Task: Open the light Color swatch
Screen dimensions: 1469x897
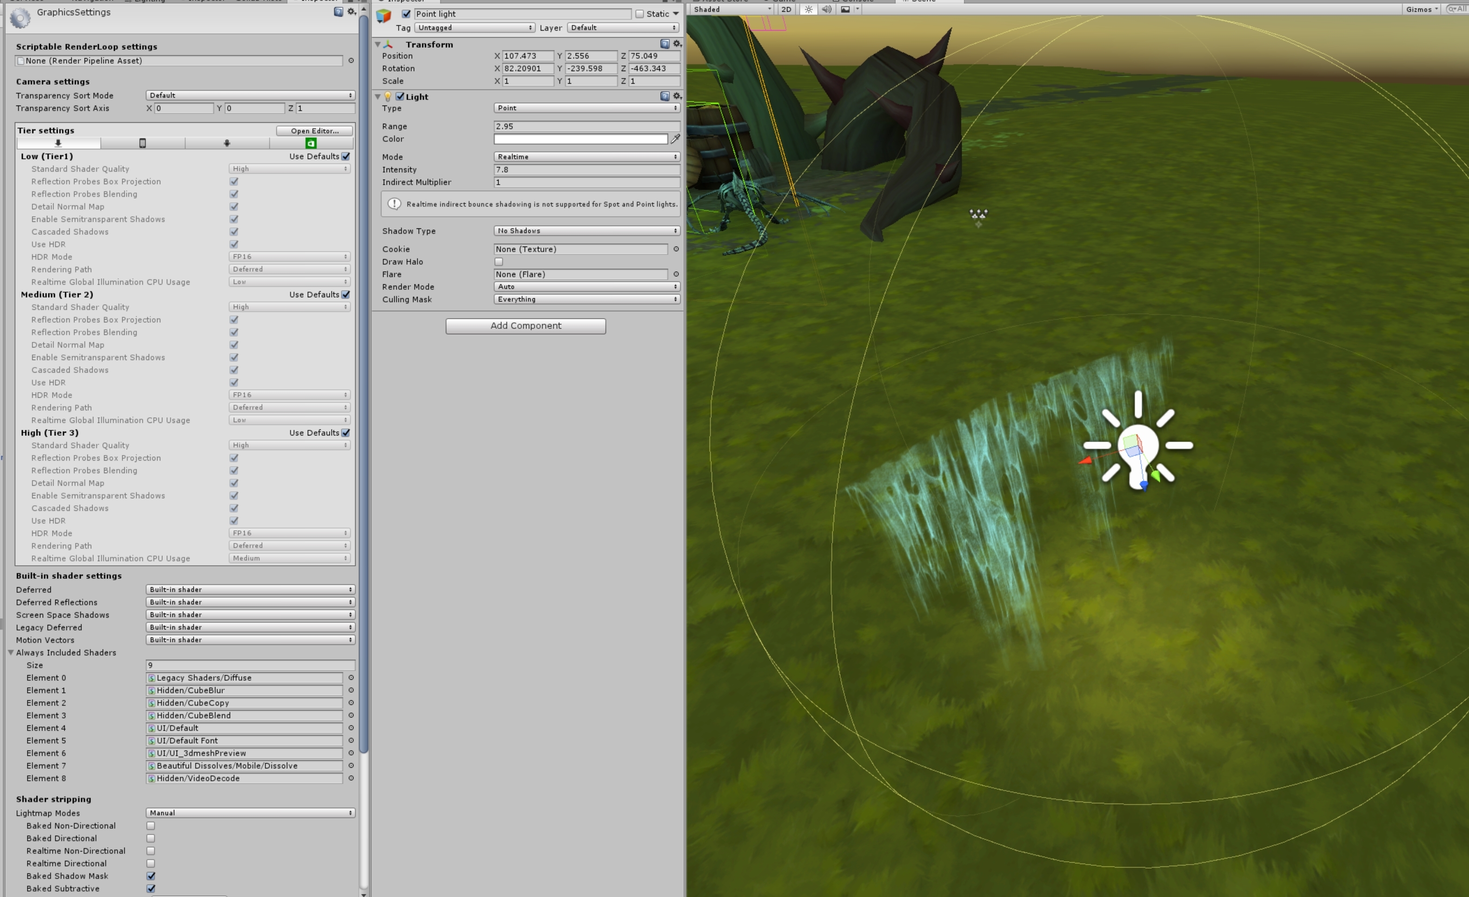Action: click(580, 139)
